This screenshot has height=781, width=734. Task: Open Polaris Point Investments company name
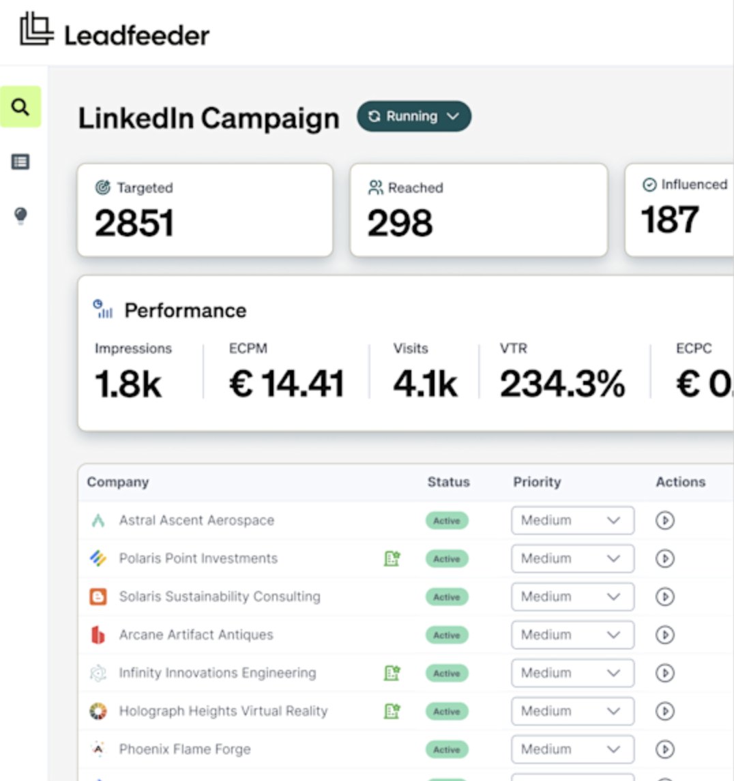tap(198, 558)
